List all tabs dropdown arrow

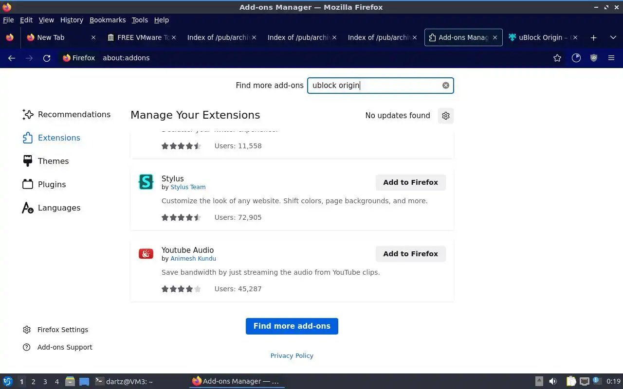pyautogui.click(x=613, y=37)
